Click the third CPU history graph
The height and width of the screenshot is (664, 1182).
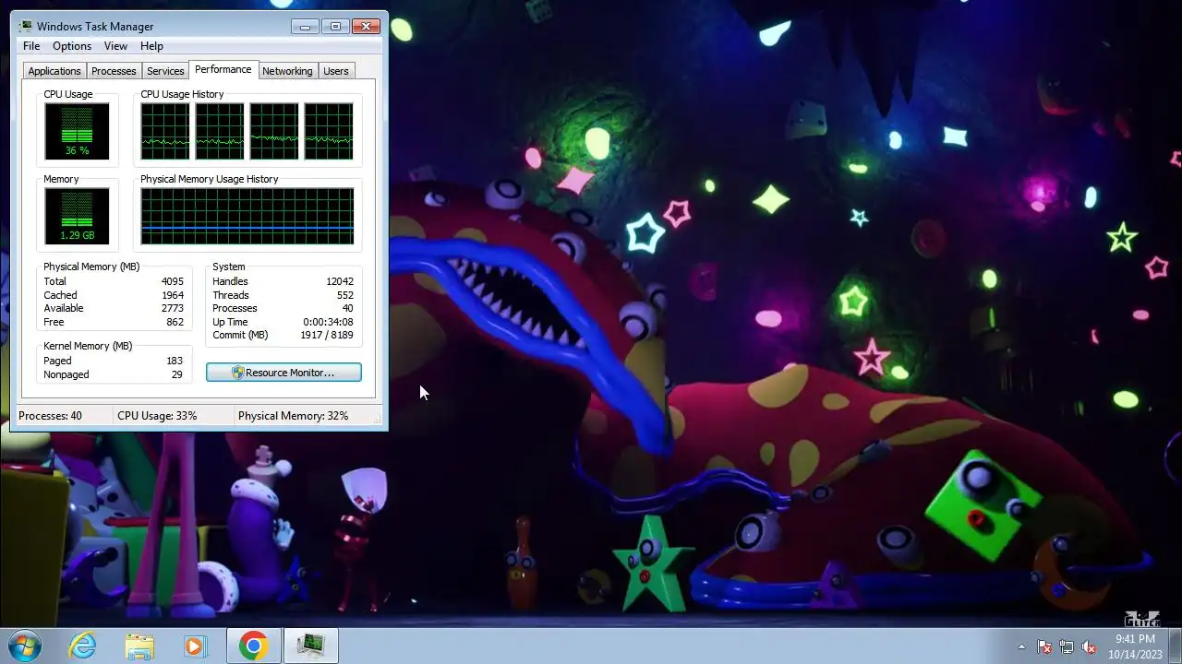pyautogui.click(x=274, y=131)
